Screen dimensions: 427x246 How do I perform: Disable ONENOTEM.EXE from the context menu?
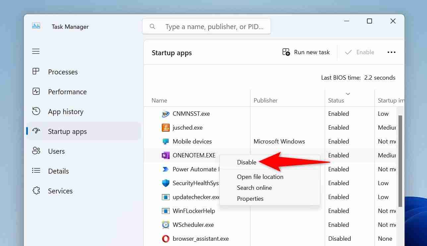pos(247,162)
